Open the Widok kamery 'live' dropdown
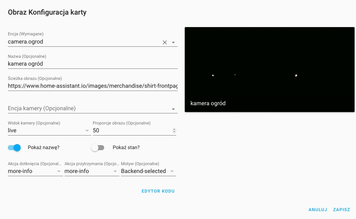The height and width of the screenshot is (219, 356). [x=49, y=131]
